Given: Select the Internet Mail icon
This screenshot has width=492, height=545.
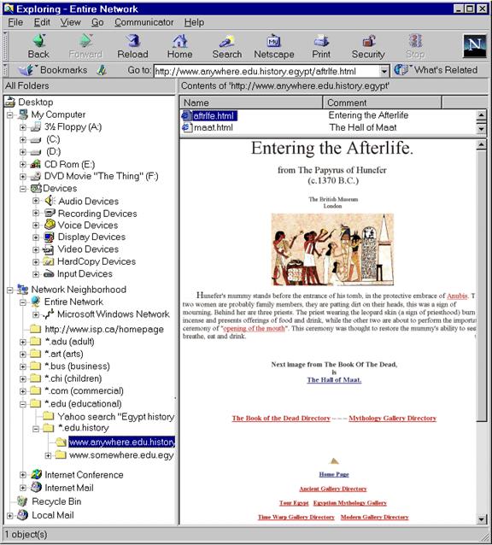Looking at the screenshot, I should click(x=36, y=487).
